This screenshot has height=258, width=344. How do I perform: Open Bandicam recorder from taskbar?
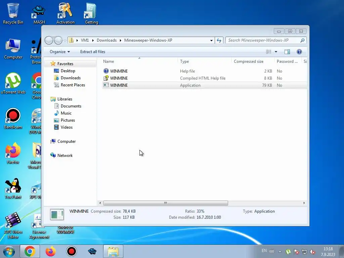coord(71,251)
